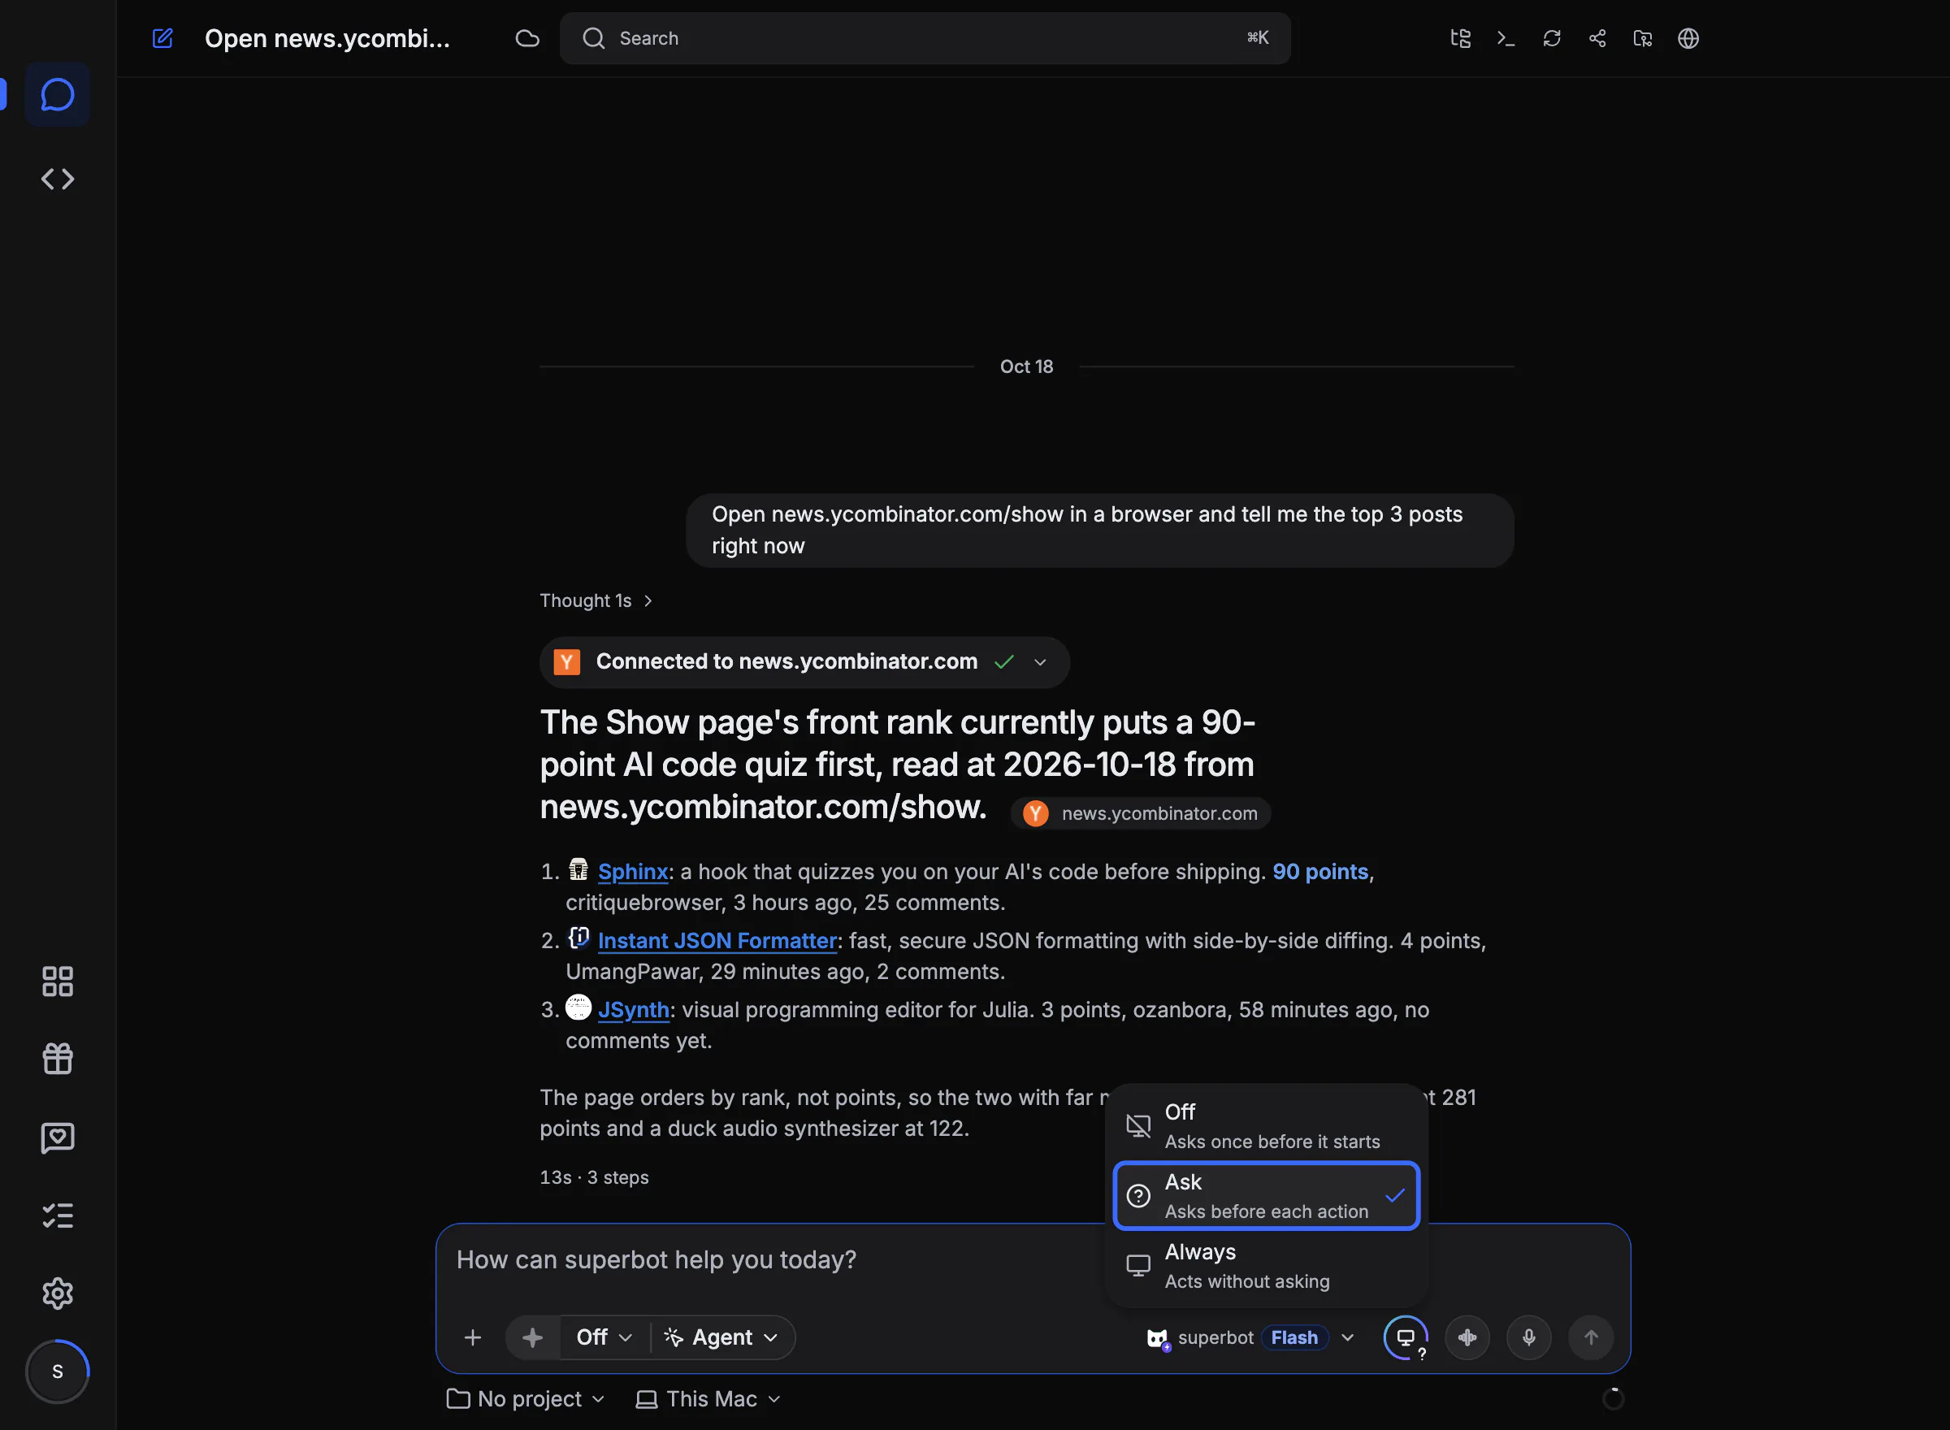Open settings gear in the sidebar
1950x1430 pixels.
tap(57, 1293)
